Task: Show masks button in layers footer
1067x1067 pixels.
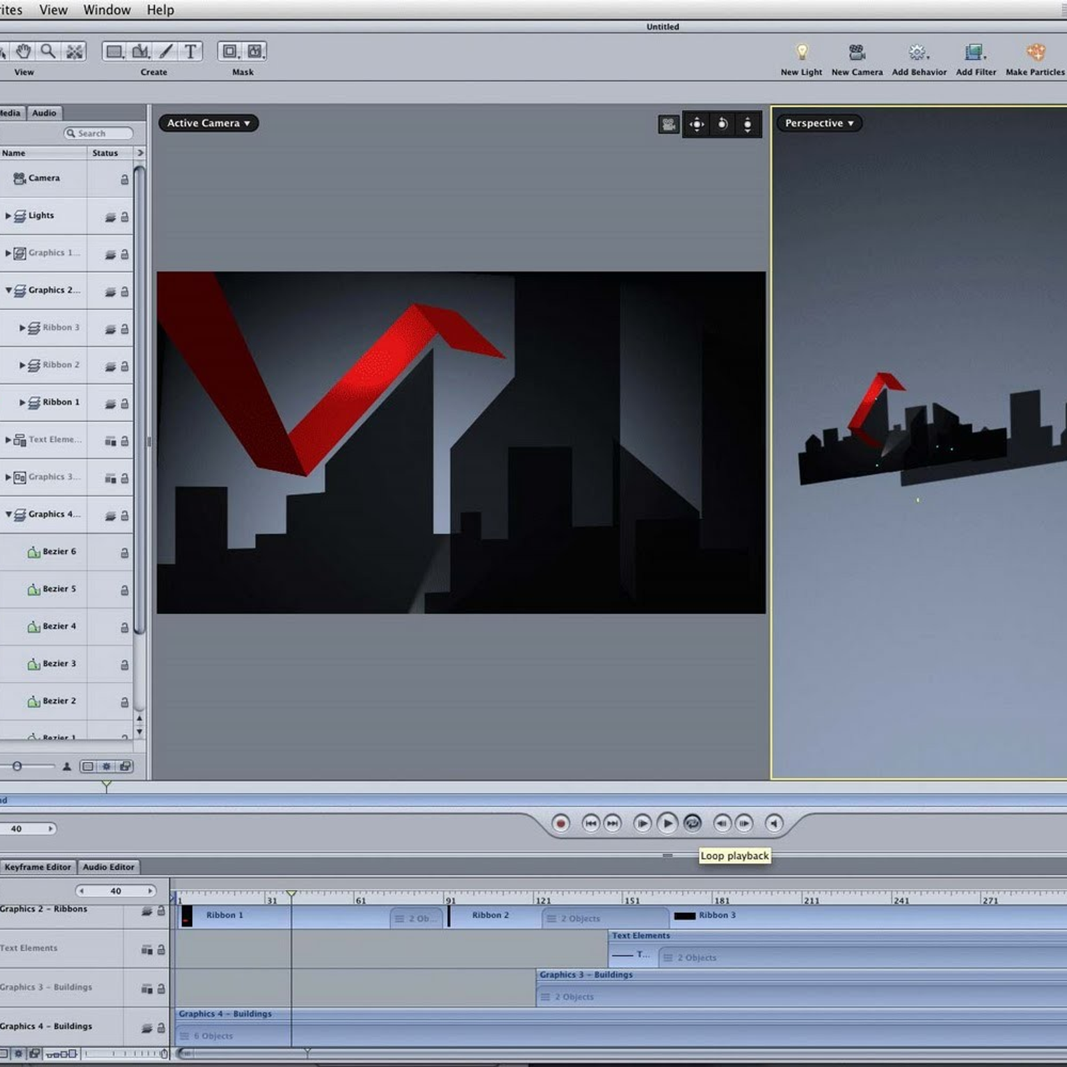Action: tap(87, 766)
